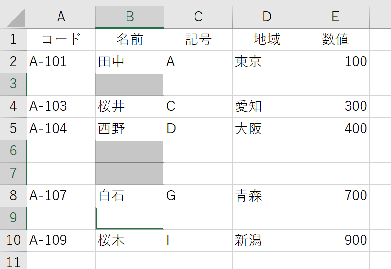Screen dimensions: 391x269
Task: Click the highlighted empty cell B7
Action: pos(130,173)
